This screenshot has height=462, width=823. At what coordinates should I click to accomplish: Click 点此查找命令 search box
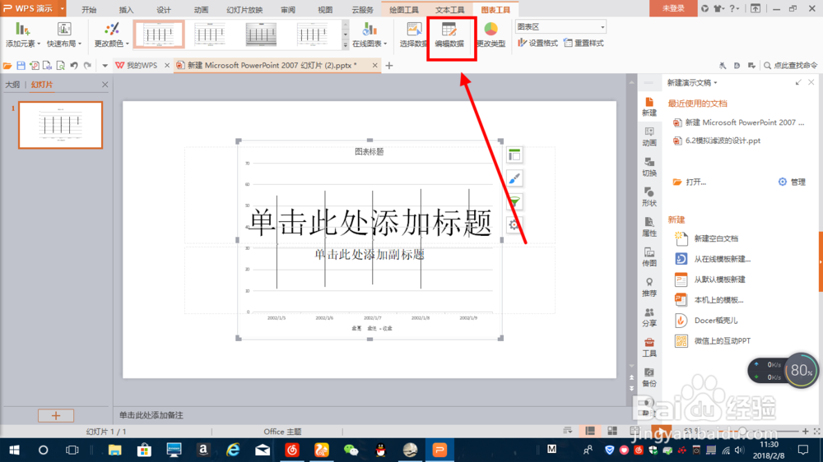[x=790, y=66]
